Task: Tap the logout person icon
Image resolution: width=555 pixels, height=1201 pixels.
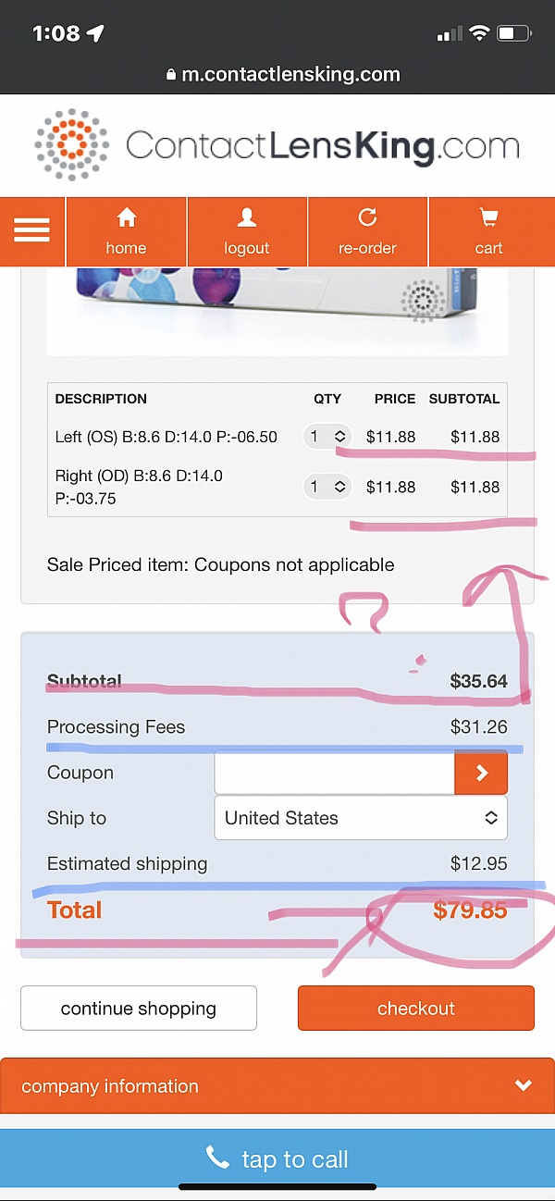Action: pyautogui.click(x=246, y=217)
